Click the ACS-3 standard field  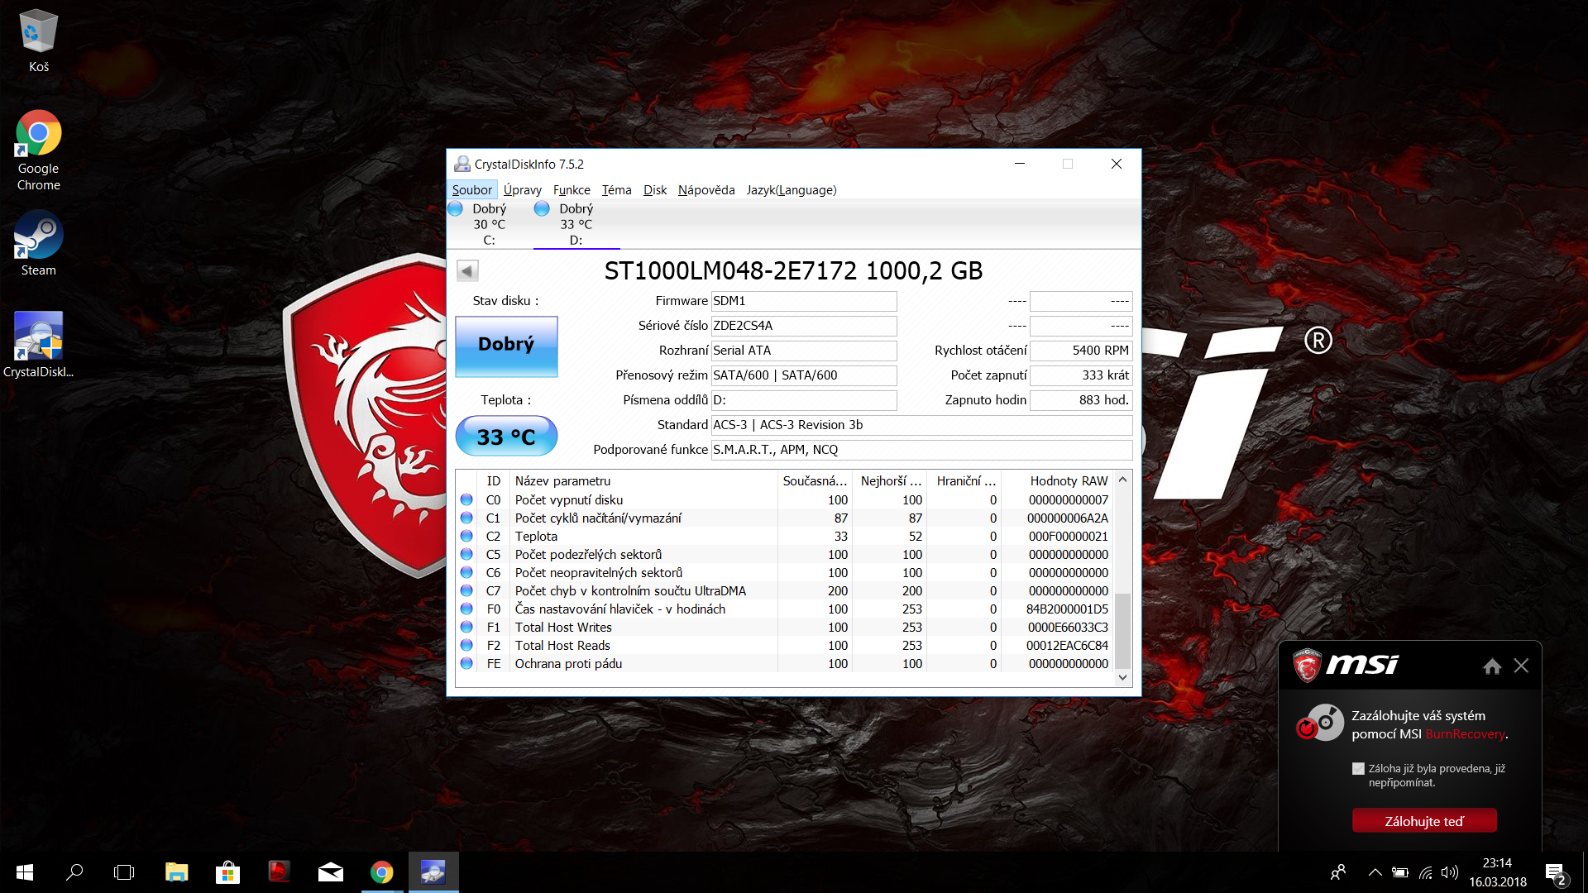(922, 425)
